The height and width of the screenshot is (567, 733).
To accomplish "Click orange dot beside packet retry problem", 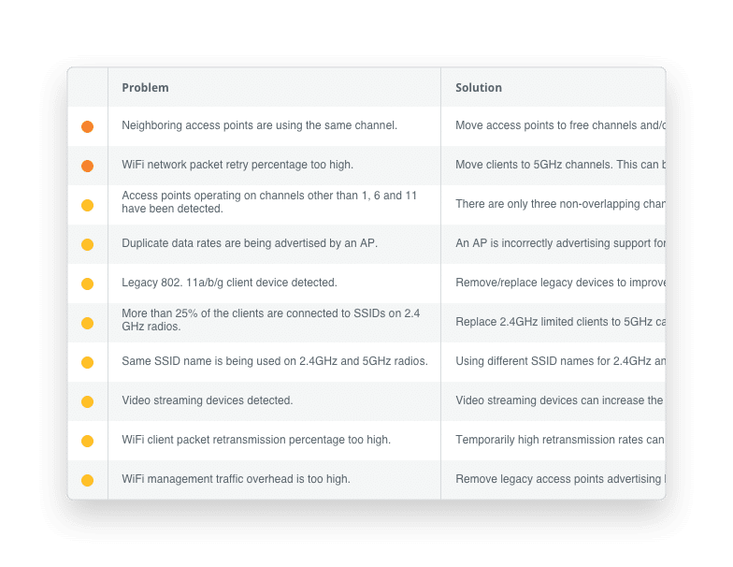I will click(x=87, y=166).
